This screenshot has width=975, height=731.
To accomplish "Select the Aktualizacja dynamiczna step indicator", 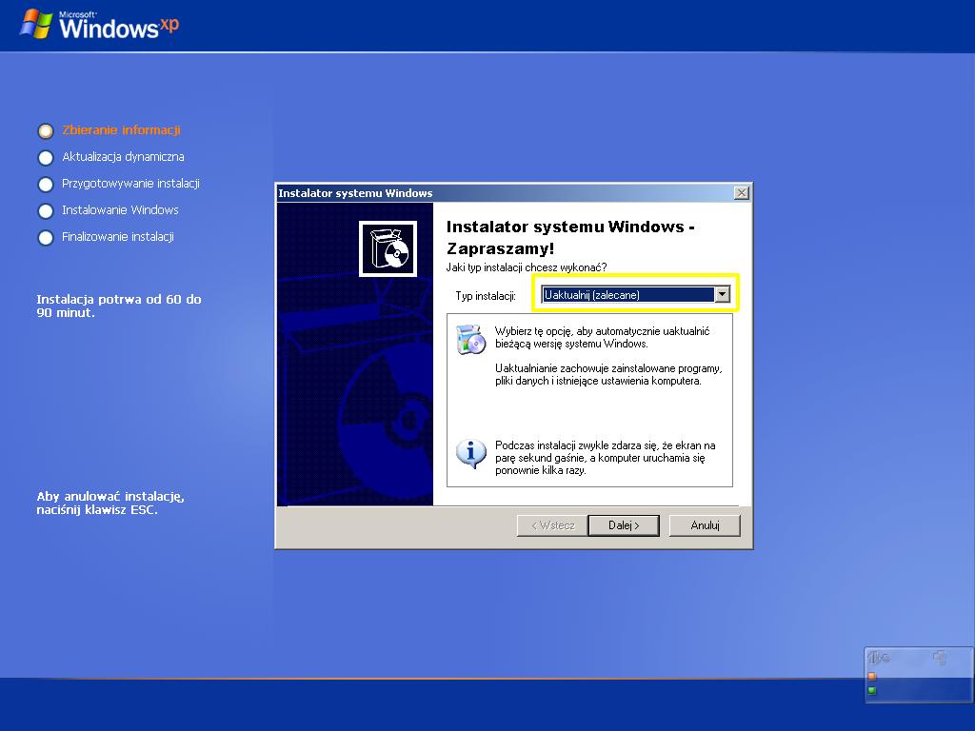I will coord(46,158).
